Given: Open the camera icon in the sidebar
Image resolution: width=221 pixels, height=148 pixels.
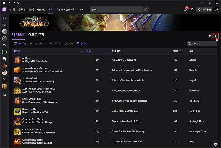Looking at the screenshot, I should pyautogui.click(x=4, y=45).
